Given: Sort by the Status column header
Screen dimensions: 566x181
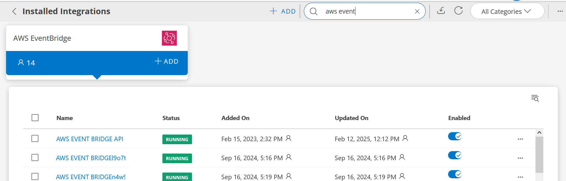Looking at the screenshot, I should coord(171,118).
